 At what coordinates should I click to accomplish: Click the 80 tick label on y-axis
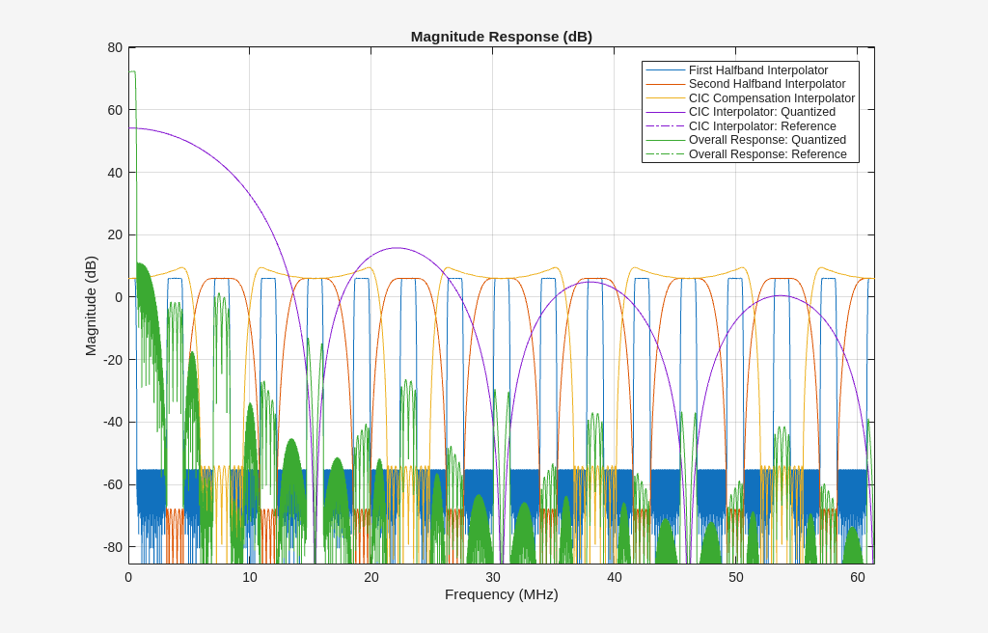pyautogui.click(x=115, y=47)
